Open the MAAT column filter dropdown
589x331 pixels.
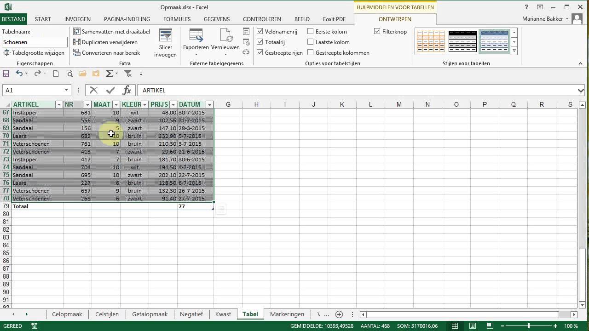click(x=116, y=105)
